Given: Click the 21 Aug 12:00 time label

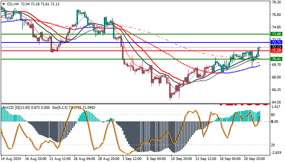Looking at the screenshot, I should [60, 159].
